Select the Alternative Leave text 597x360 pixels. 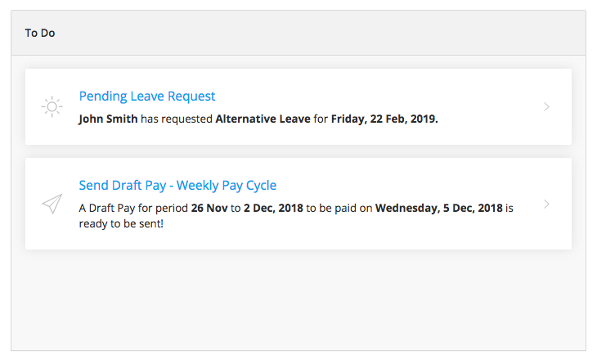(263, 119)
